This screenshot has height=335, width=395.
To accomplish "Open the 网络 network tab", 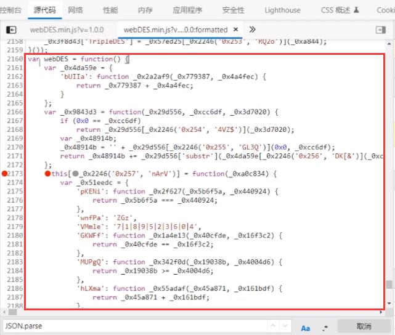I will click(x=75, y=10).
